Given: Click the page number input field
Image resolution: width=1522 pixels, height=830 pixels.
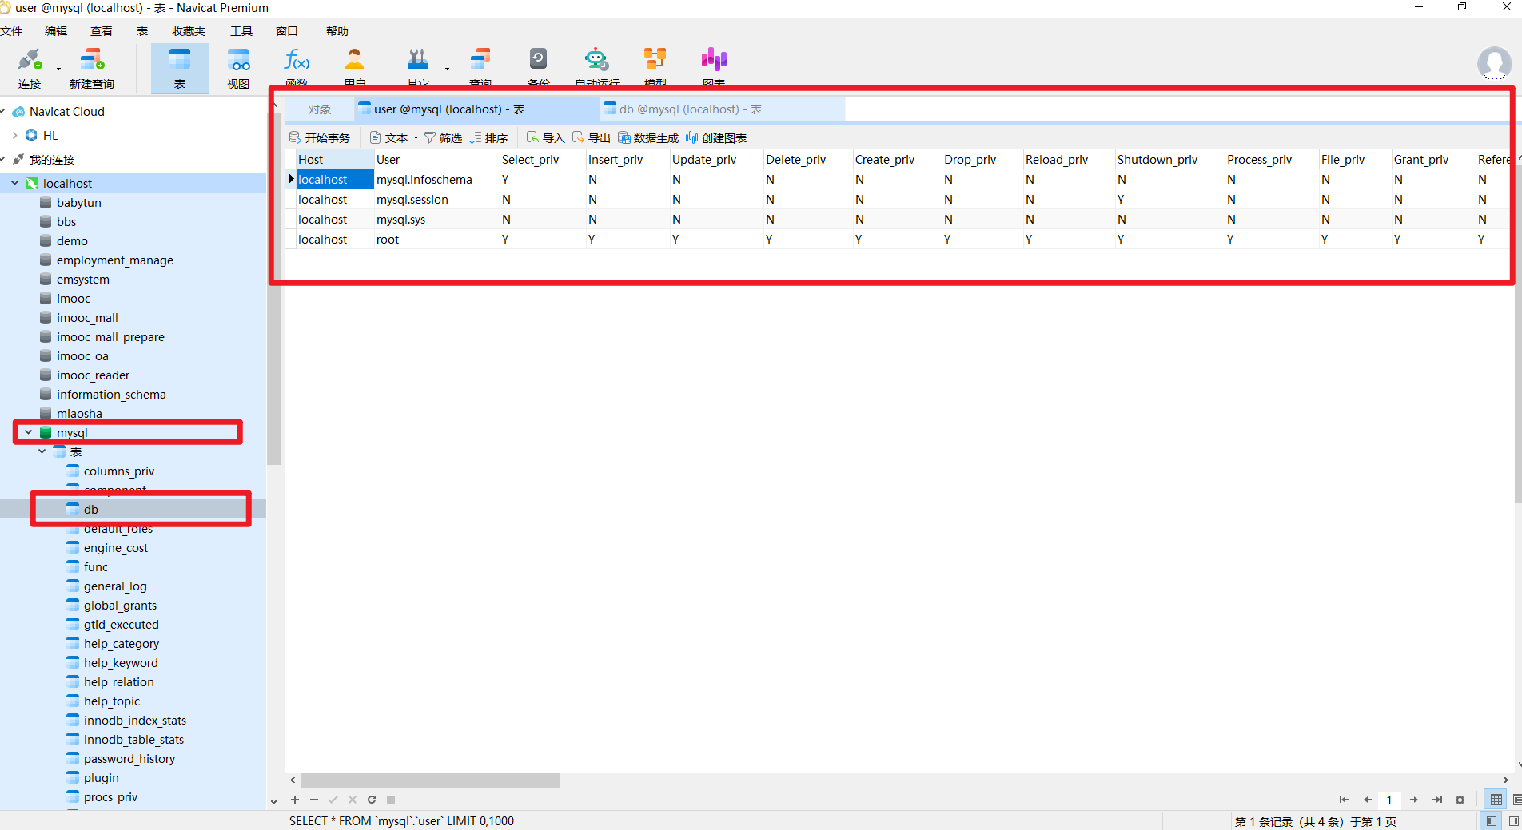Looking at the screenshot, I should coord(1389,800).
